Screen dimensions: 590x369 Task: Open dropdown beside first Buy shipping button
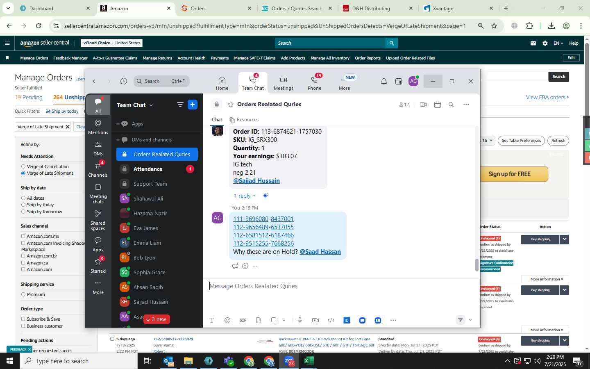point(565,239)
